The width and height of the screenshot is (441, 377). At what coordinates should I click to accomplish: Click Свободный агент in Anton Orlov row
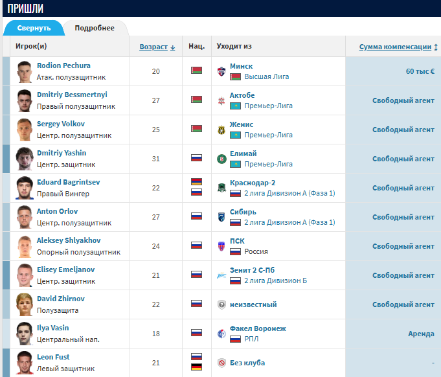point(403,217)
